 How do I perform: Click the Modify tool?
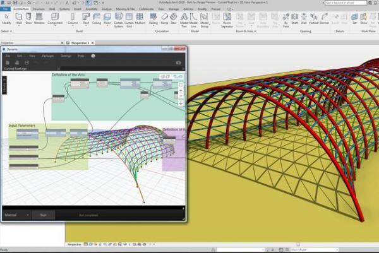[x=6, y=17]
